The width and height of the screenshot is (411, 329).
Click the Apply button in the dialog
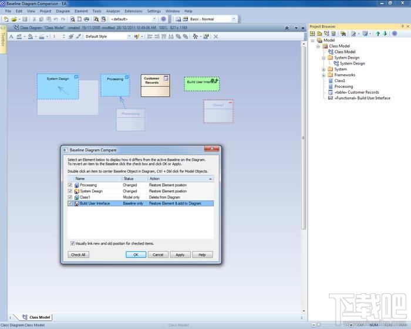tap(180, 255)
